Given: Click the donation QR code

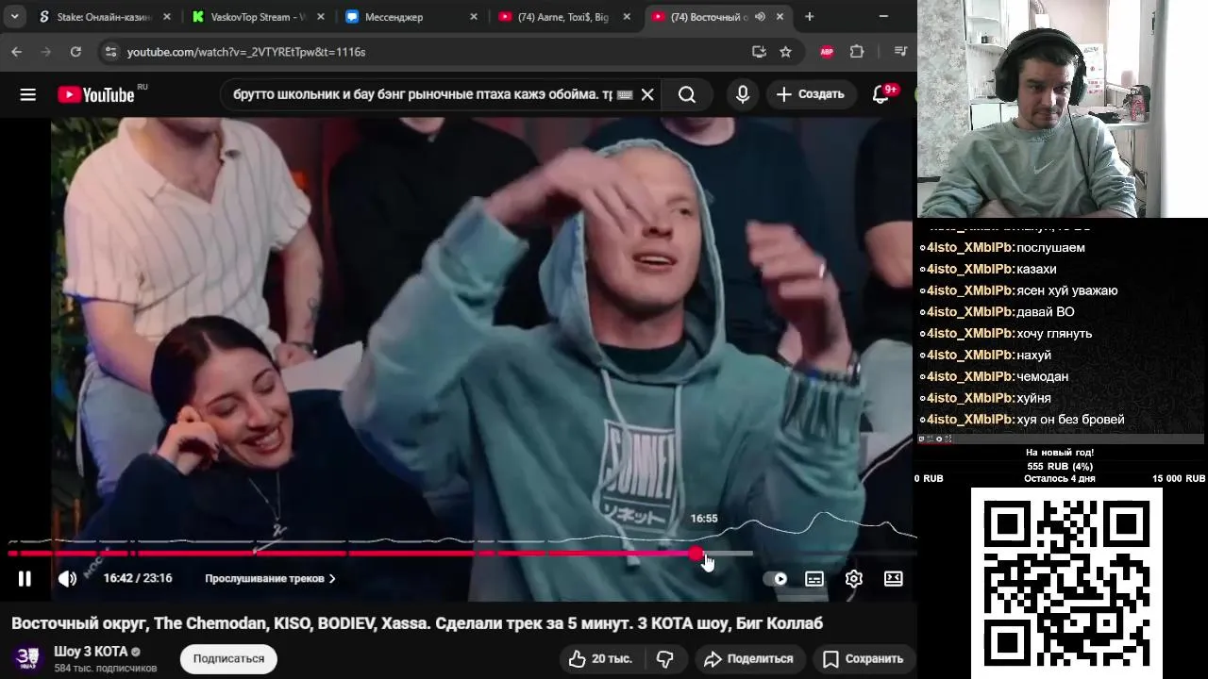Looking at the screenshot, I should click(1066, 582).
